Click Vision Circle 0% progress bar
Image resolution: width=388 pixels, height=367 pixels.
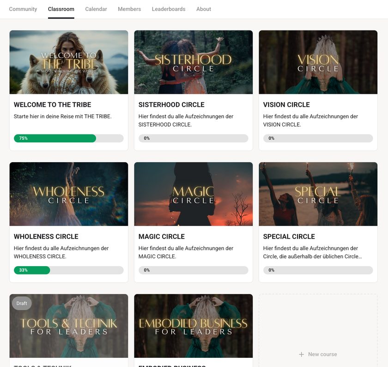(x=318, y=138)
